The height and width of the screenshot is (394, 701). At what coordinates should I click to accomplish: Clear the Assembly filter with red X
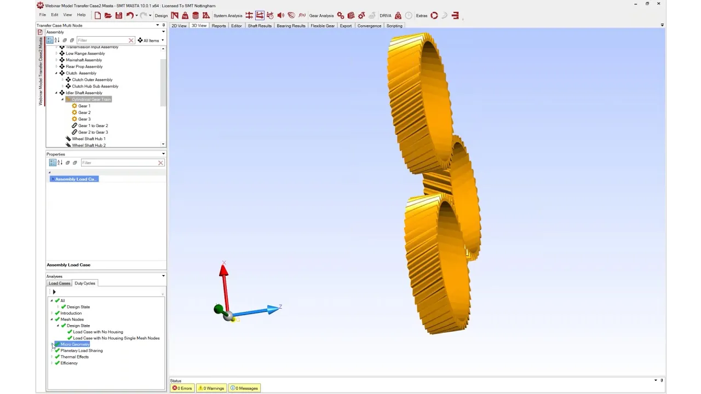(131, 40)
